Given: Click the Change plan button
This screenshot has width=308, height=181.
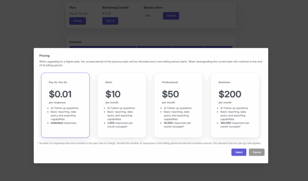Looking at the screenshot, I should point(78,21).
